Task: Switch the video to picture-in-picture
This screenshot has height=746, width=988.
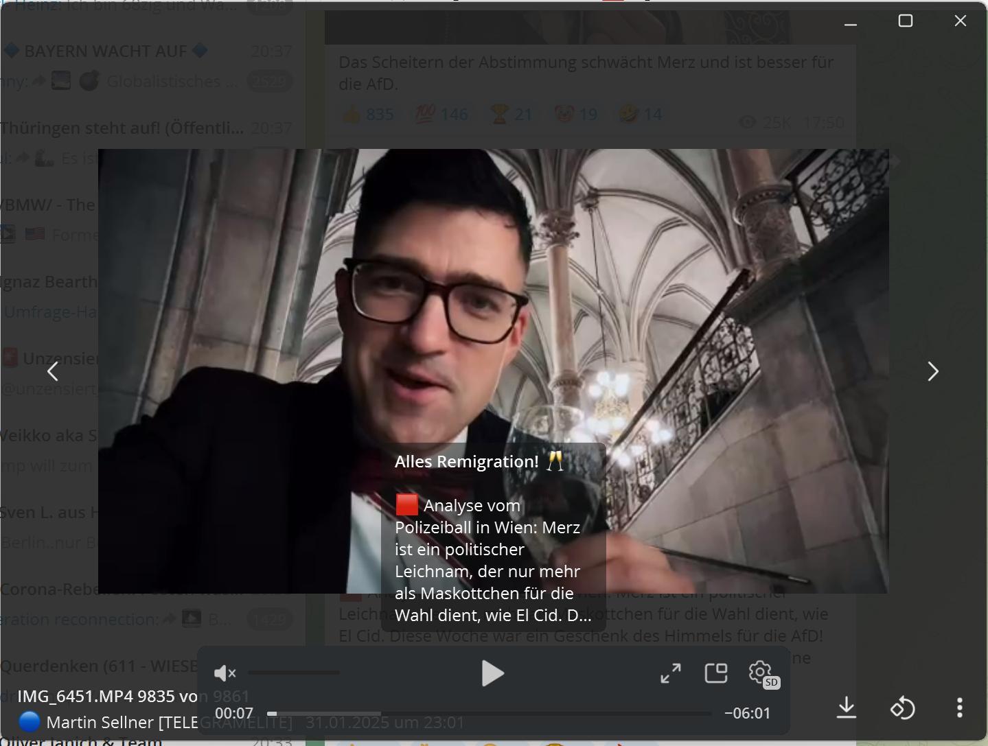Action: (716, 673)
